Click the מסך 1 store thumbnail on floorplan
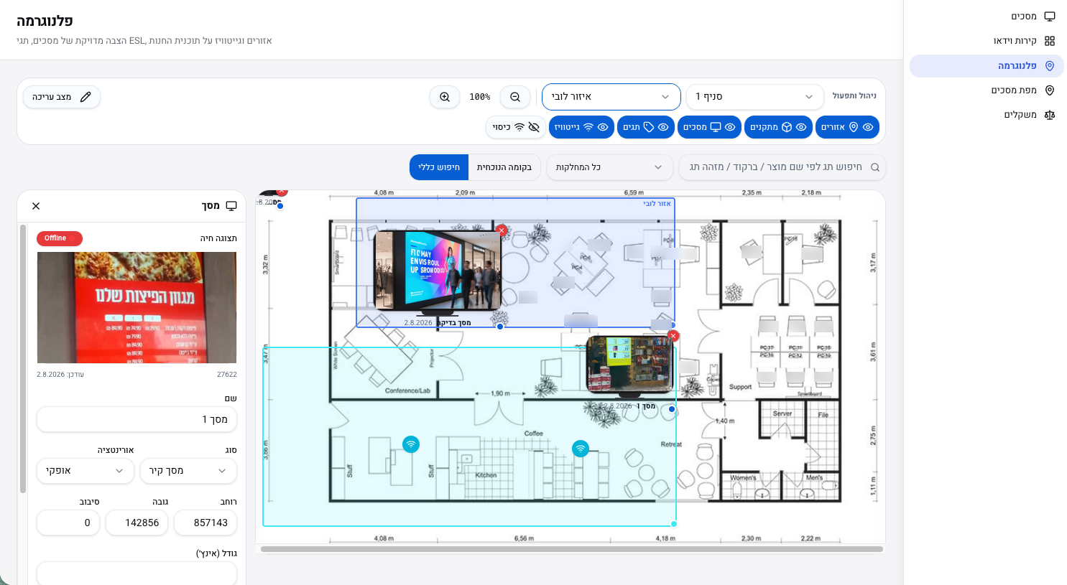Viewport: 1067px width, 585px height. (x=630, y=364)
